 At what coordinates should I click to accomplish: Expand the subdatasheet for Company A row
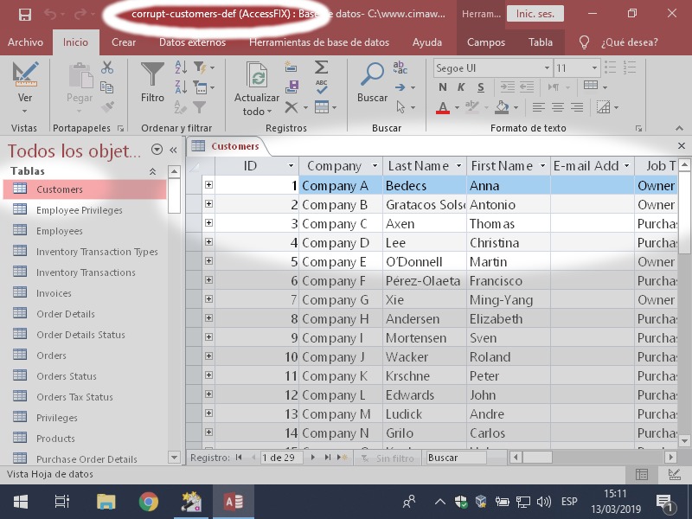point(208,185)
